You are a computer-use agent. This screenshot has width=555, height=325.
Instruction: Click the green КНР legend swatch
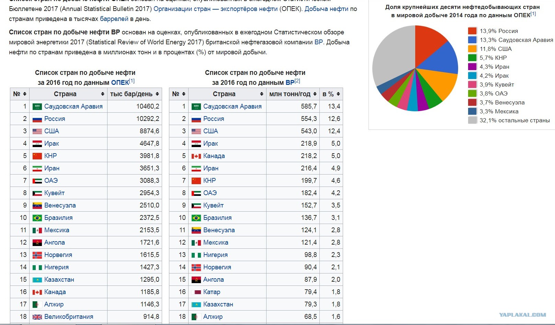[x=472, y=58]
